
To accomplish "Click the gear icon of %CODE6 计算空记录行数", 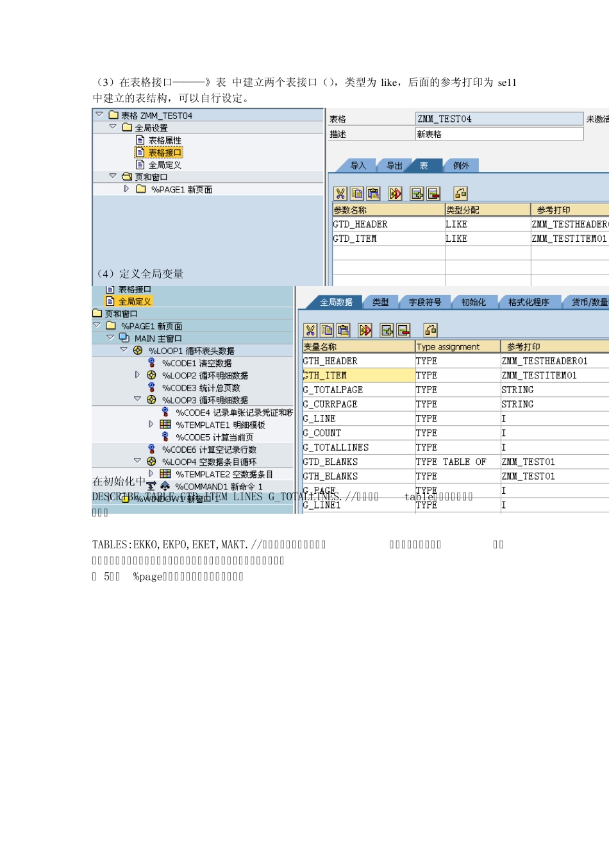I will [151, 449].
